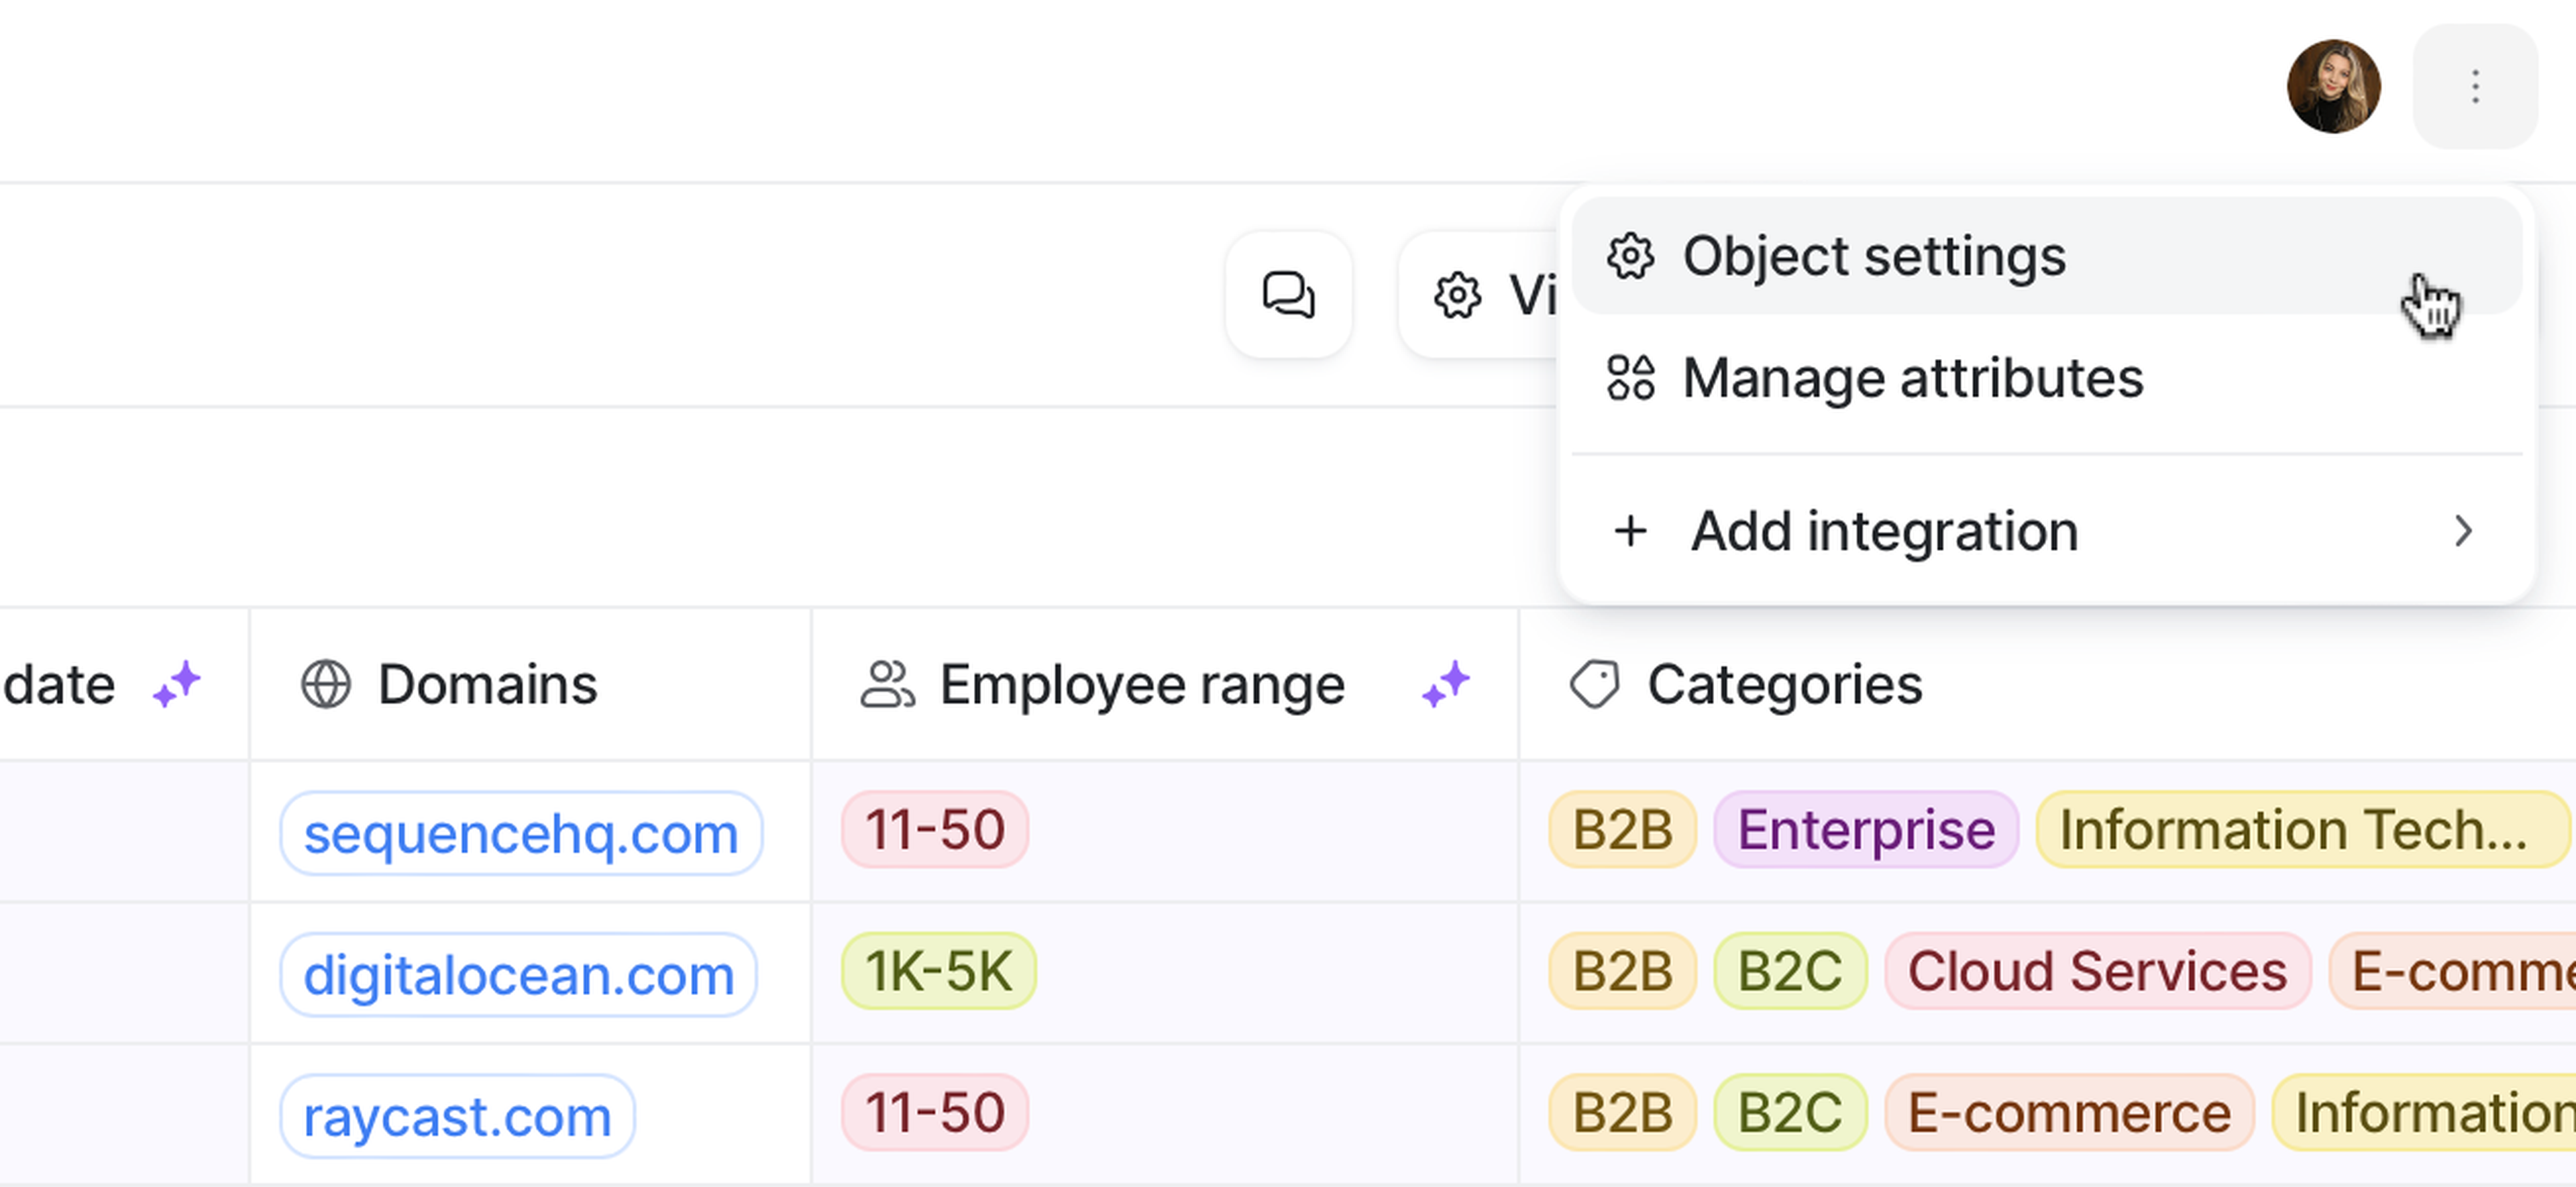
Task: Click the Employee range people icon
Action: (x=887, y=685)
